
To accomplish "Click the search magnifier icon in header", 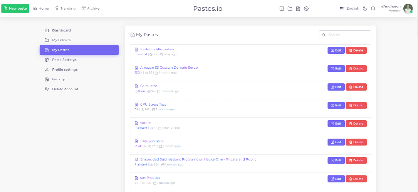I will point(373,8).
